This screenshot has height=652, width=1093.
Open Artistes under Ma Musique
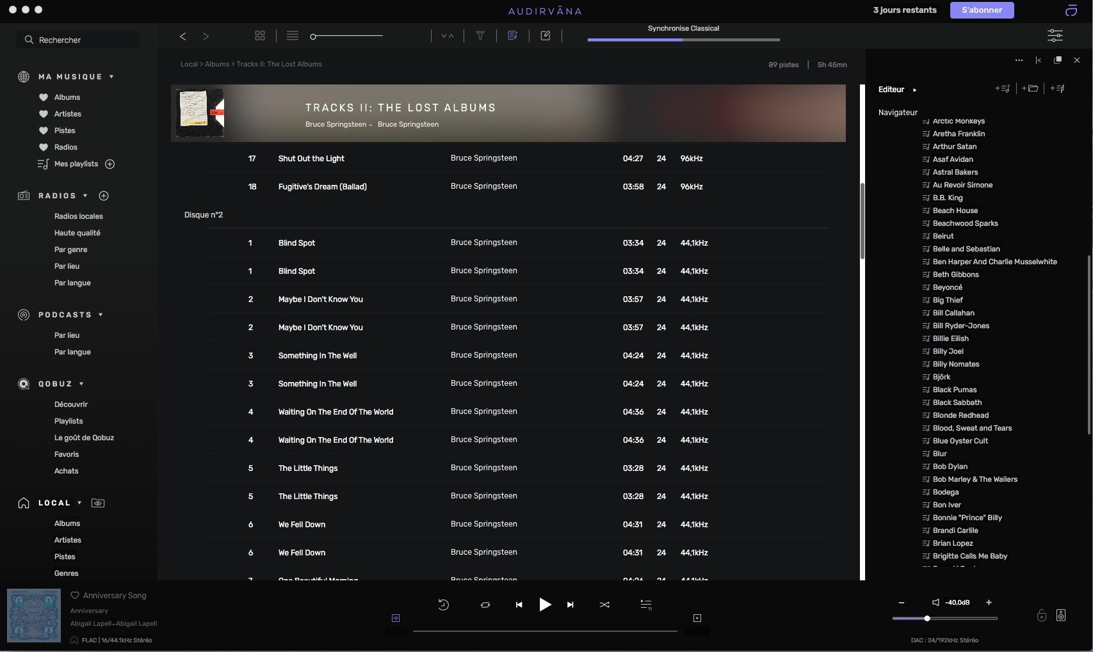[68, 114]
